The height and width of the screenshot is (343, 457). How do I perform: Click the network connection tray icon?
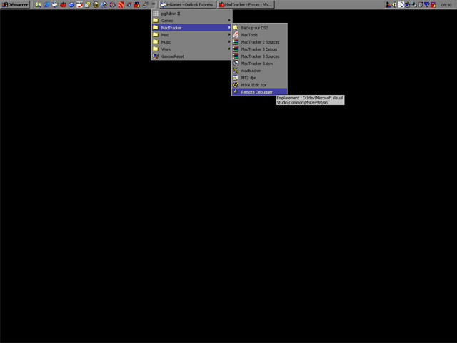(414, 5)
